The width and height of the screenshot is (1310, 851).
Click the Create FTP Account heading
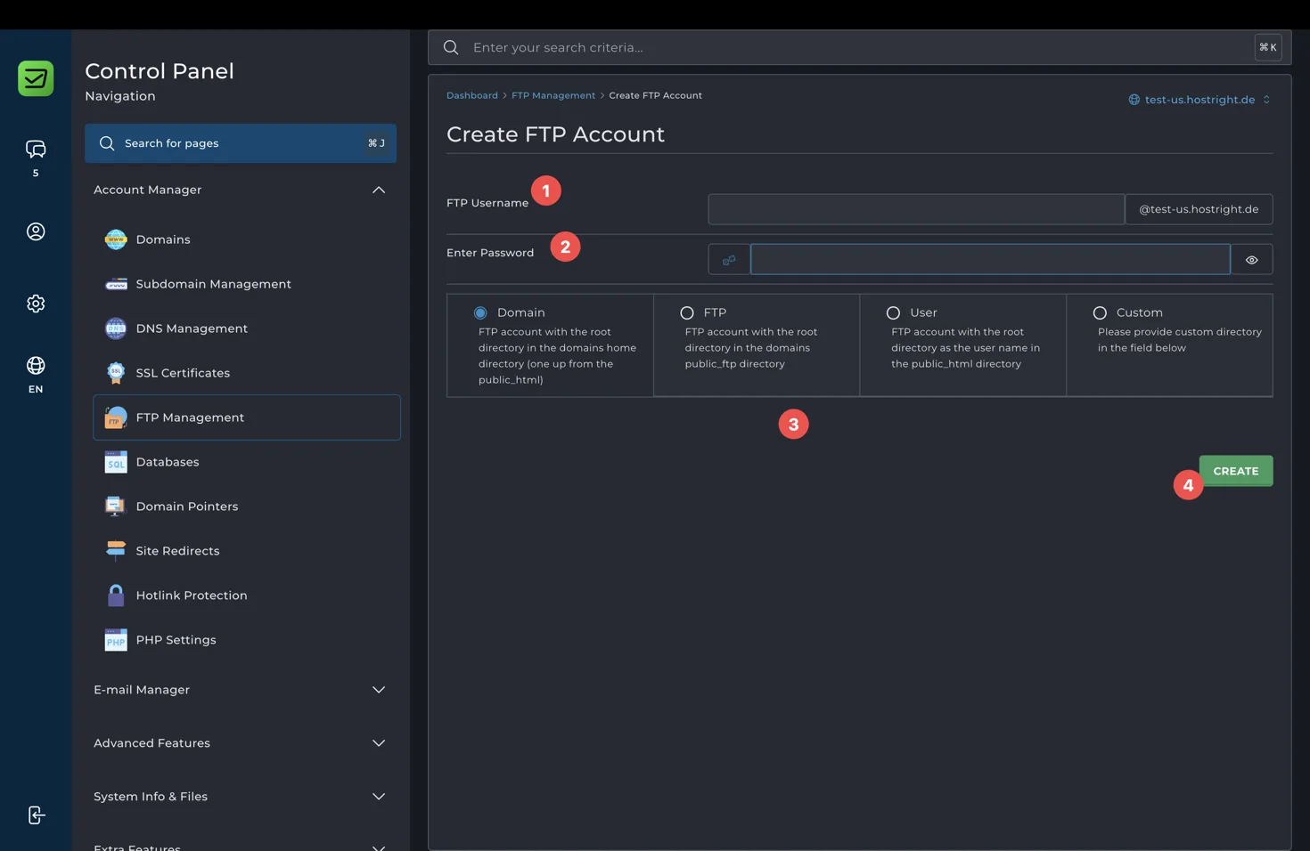tap(555, 134)
